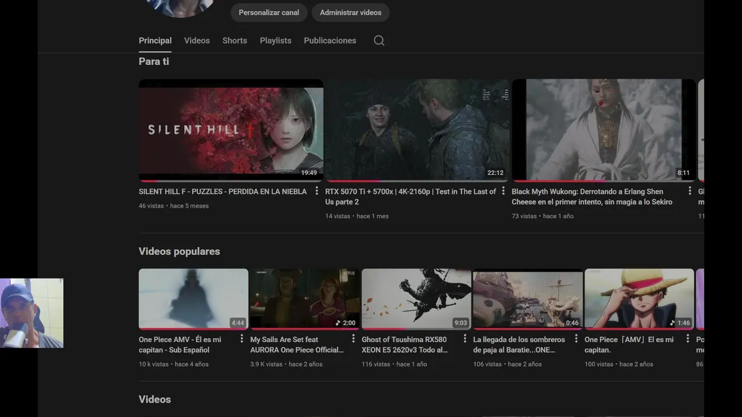This screenshot has width=742, height=417.
Task: Open options for Ghost of Tsushima RX580 video
Action: [x=464, y=339]
